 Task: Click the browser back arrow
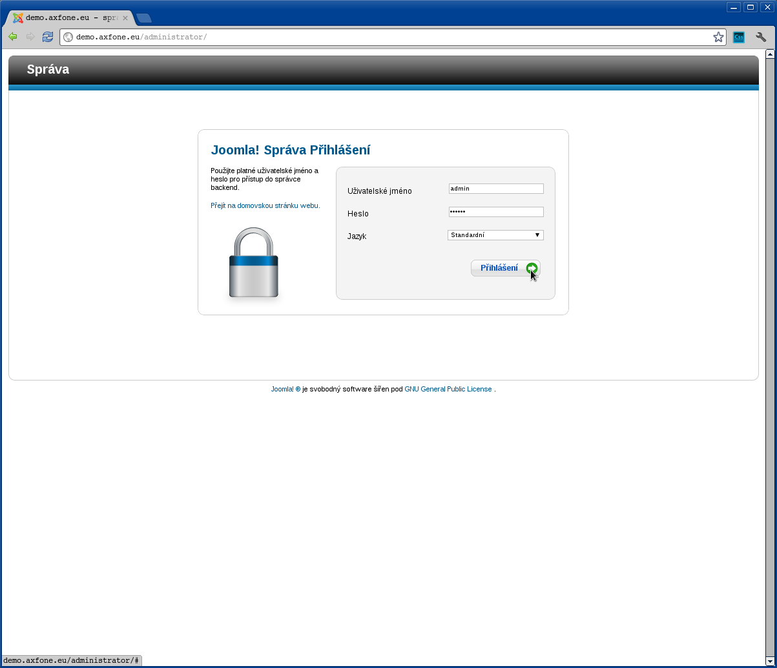click(x=12, y=37)
